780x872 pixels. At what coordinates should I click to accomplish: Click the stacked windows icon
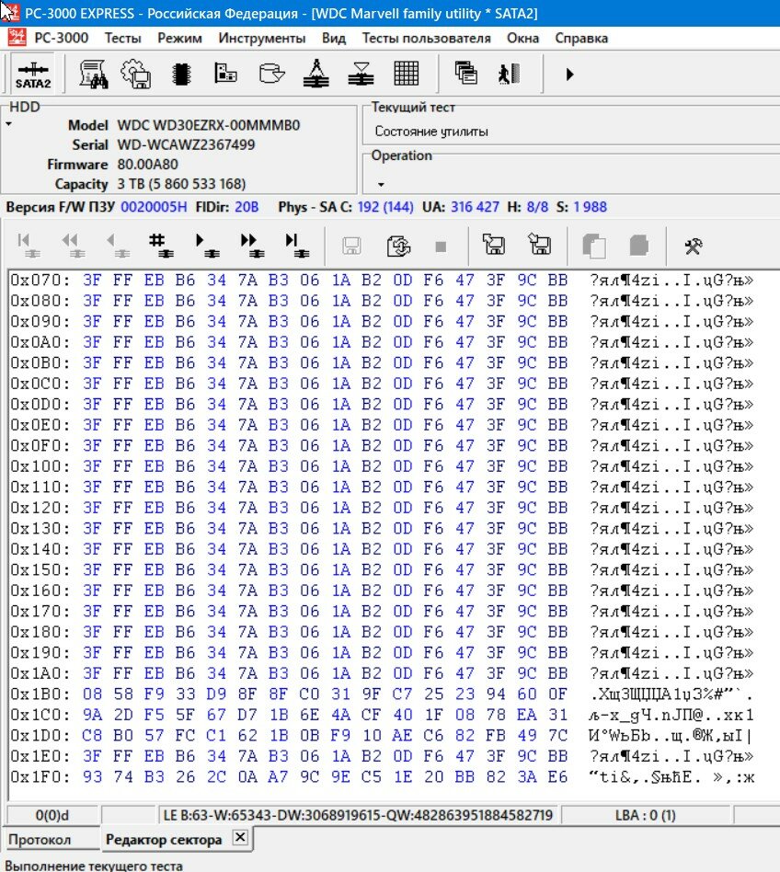(x=465, y=73)
